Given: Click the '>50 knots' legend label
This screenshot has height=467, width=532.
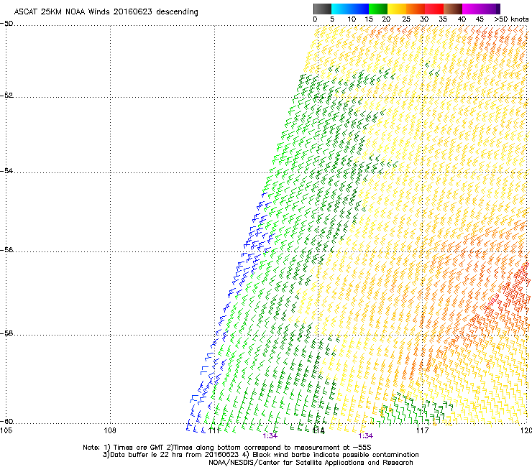Looking at the screenshot, I should click(511, 19).
